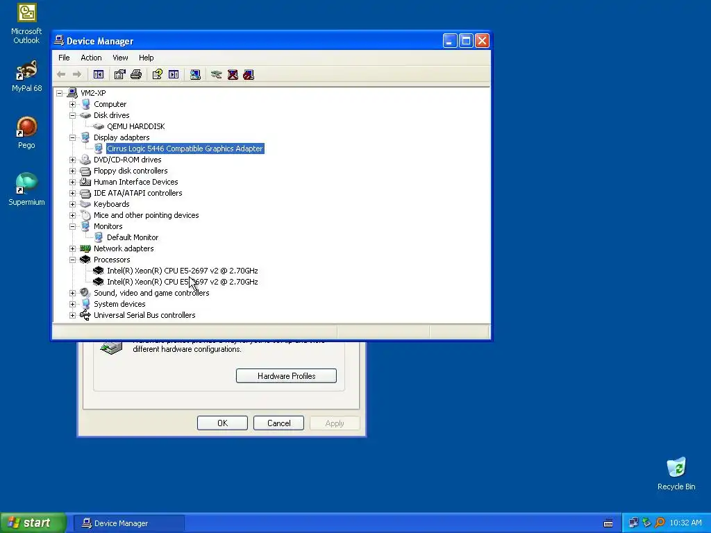
Task: Select the Default Monitor label
Action: 133,237
